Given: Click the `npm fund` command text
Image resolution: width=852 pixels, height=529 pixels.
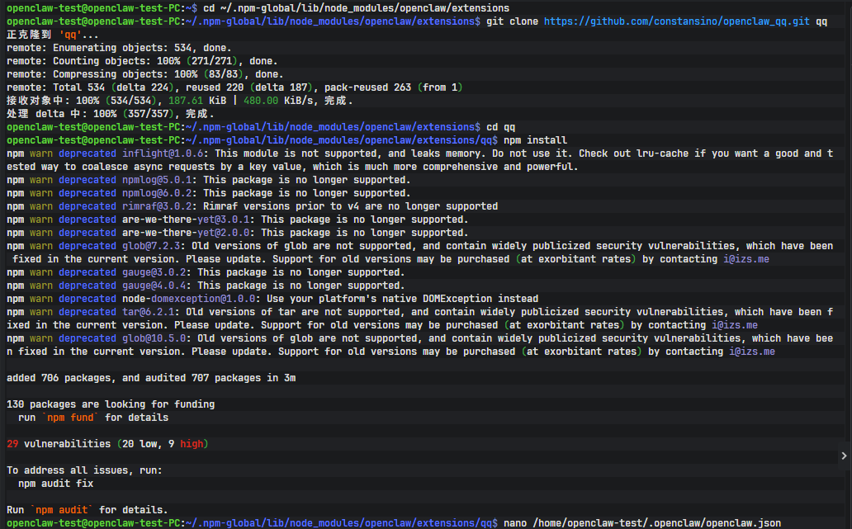Looking at the screenshot, I should tap(69, 418).
